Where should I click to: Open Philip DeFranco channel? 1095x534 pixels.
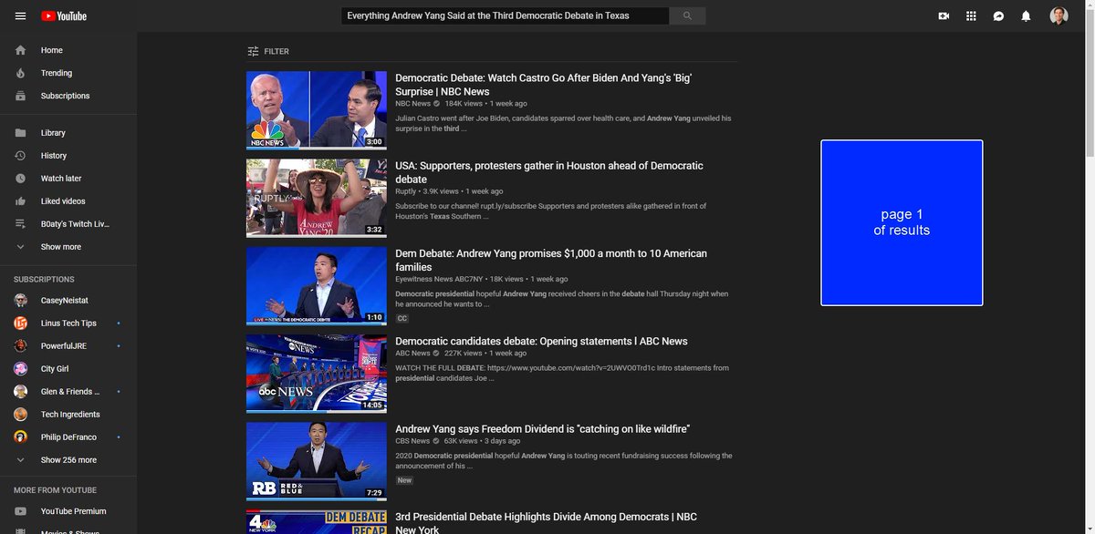[68, 437]
